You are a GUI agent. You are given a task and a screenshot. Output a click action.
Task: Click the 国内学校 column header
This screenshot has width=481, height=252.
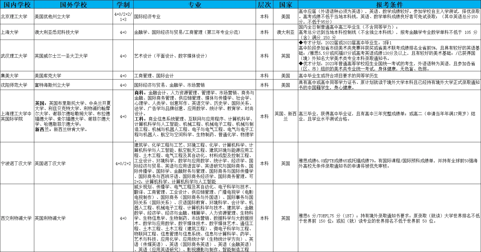click(x=17, y=4)
